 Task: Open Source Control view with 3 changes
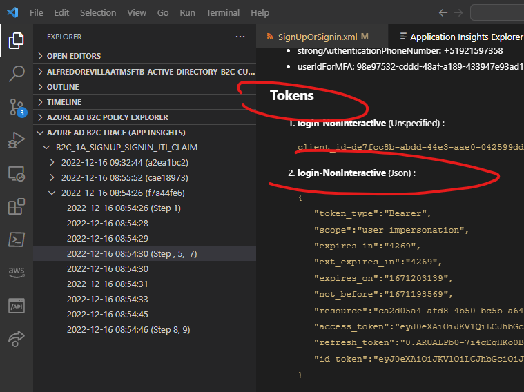pos(17,107)
